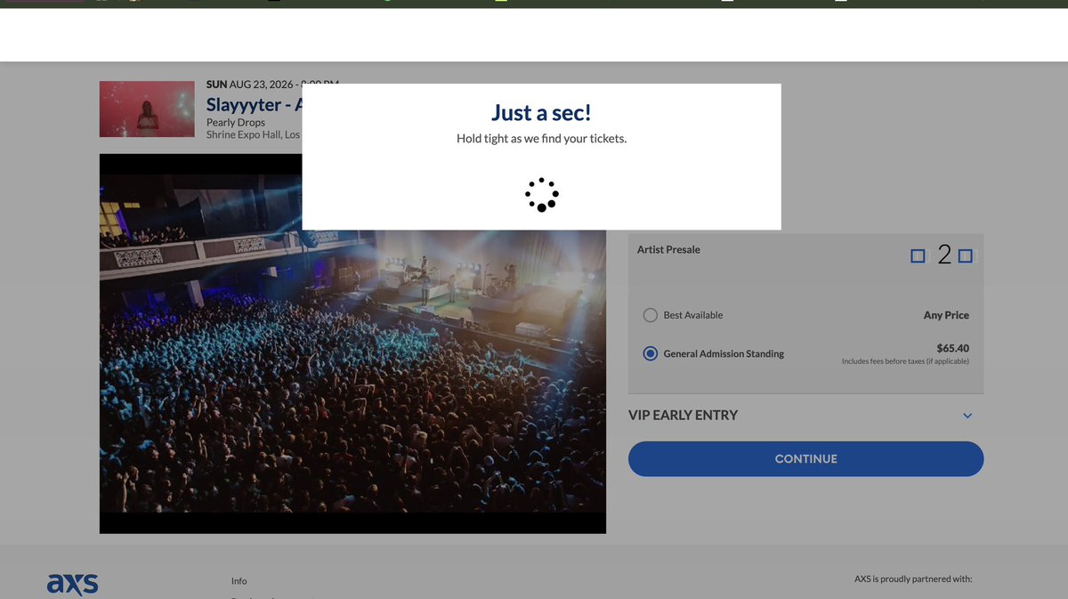Click the Slayyyter event title
1068x599 pixels.
(x=254, y=105)
